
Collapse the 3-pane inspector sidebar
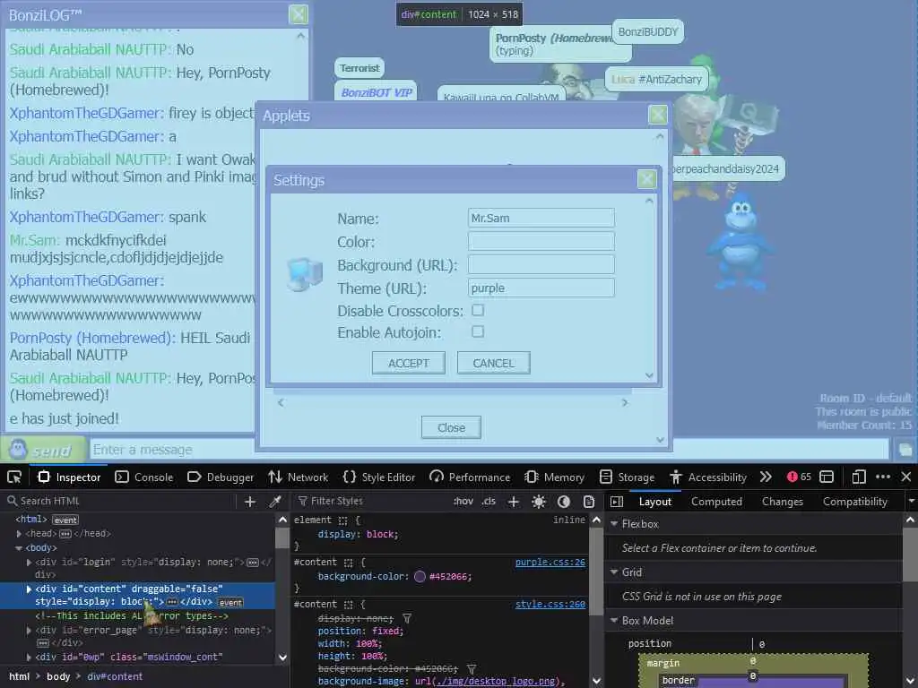coord(617,502)
